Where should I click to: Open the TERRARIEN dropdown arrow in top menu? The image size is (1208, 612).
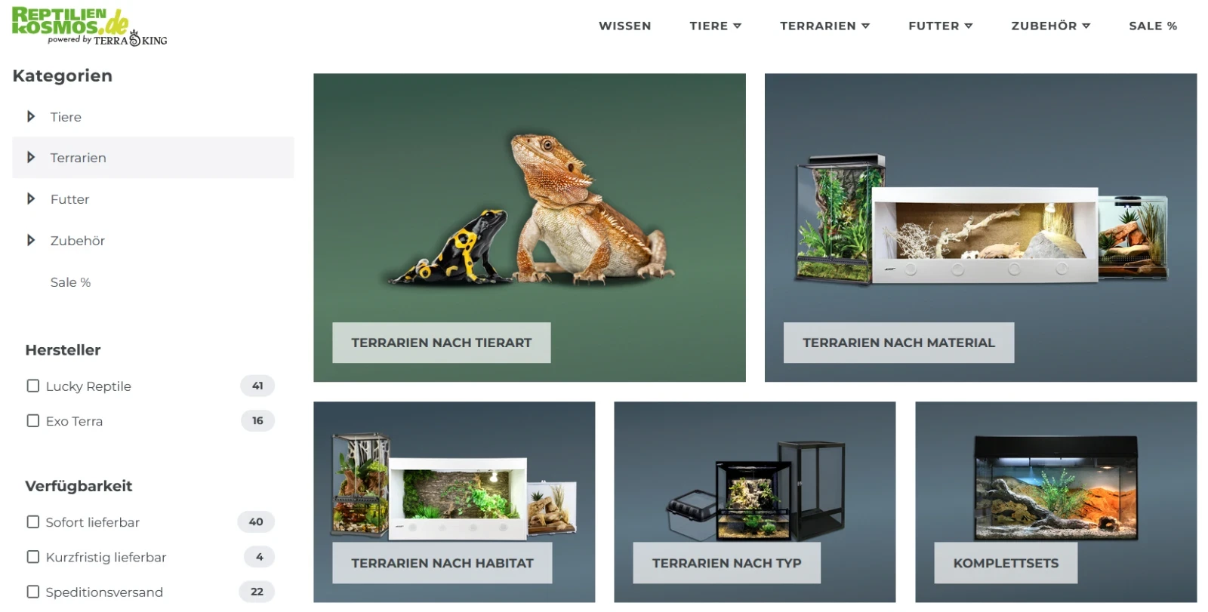click(866, 26)
